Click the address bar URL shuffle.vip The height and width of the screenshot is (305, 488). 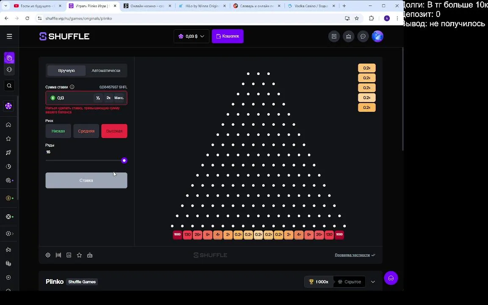[x=78, y=18]
